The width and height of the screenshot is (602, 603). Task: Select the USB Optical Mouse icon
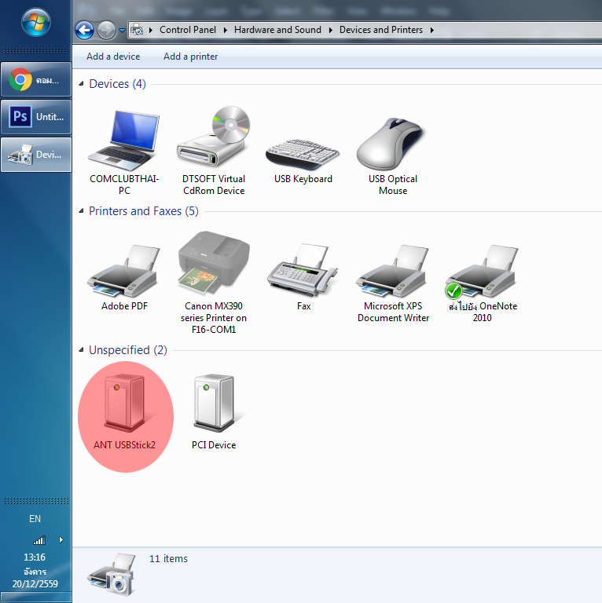pyautogui.click(x=392, y=144)
